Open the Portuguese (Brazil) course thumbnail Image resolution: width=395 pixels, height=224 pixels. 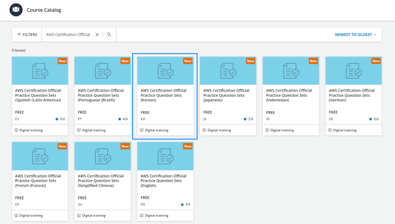[103, 71]
